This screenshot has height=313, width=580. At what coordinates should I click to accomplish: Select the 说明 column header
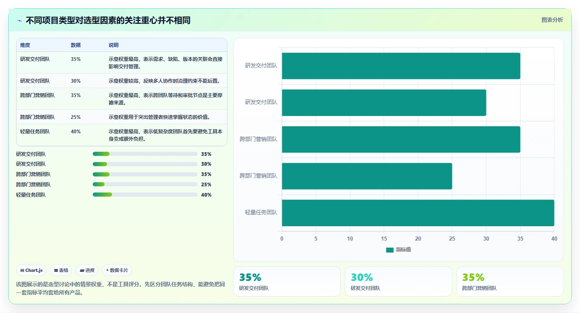click(114, 45)
